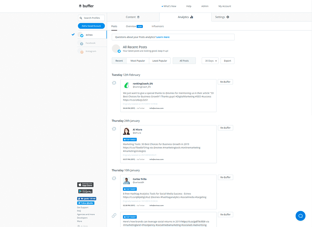Select the All Posts filter
The image size is (312, 227).
point(184,61)
